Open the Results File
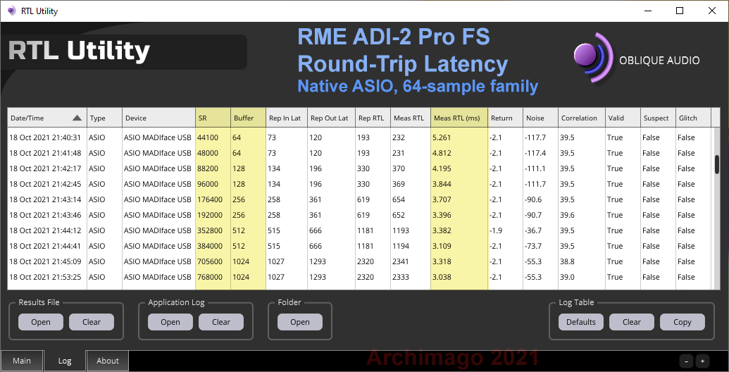 click(x=40, y=322)
